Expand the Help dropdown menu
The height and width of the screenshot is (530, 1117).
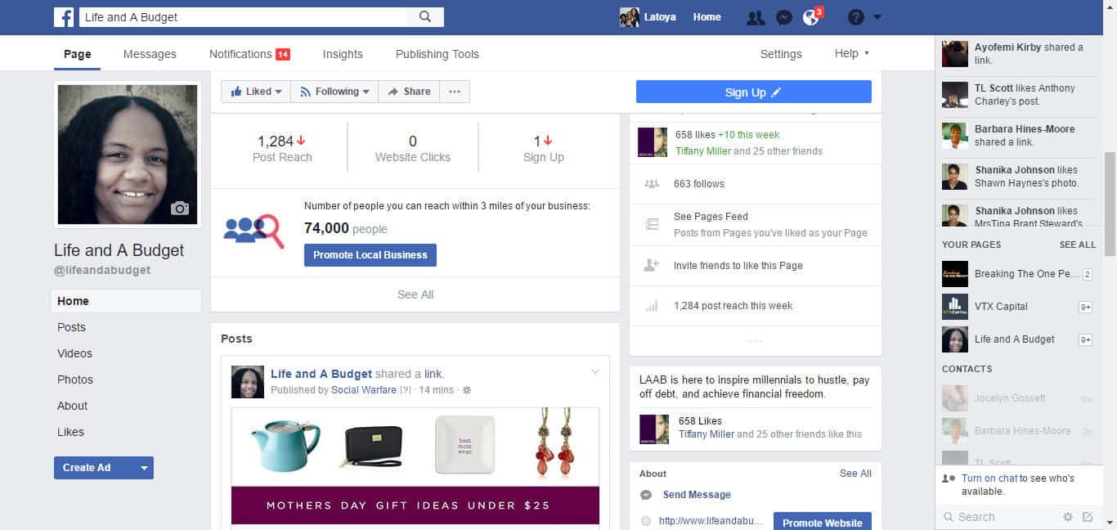click(851, 53)
